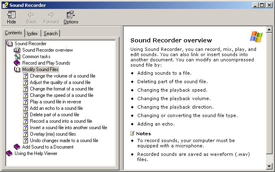Switch to the Index tab
Screen dimensions: 275x172
click(32, 34)
